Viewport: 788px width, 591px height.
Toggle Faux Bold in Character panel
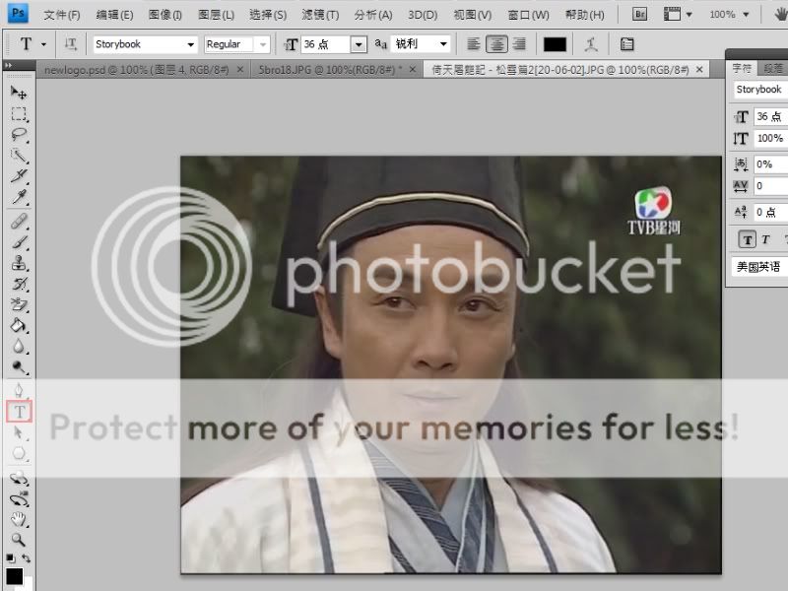click(x=748, y=239)
